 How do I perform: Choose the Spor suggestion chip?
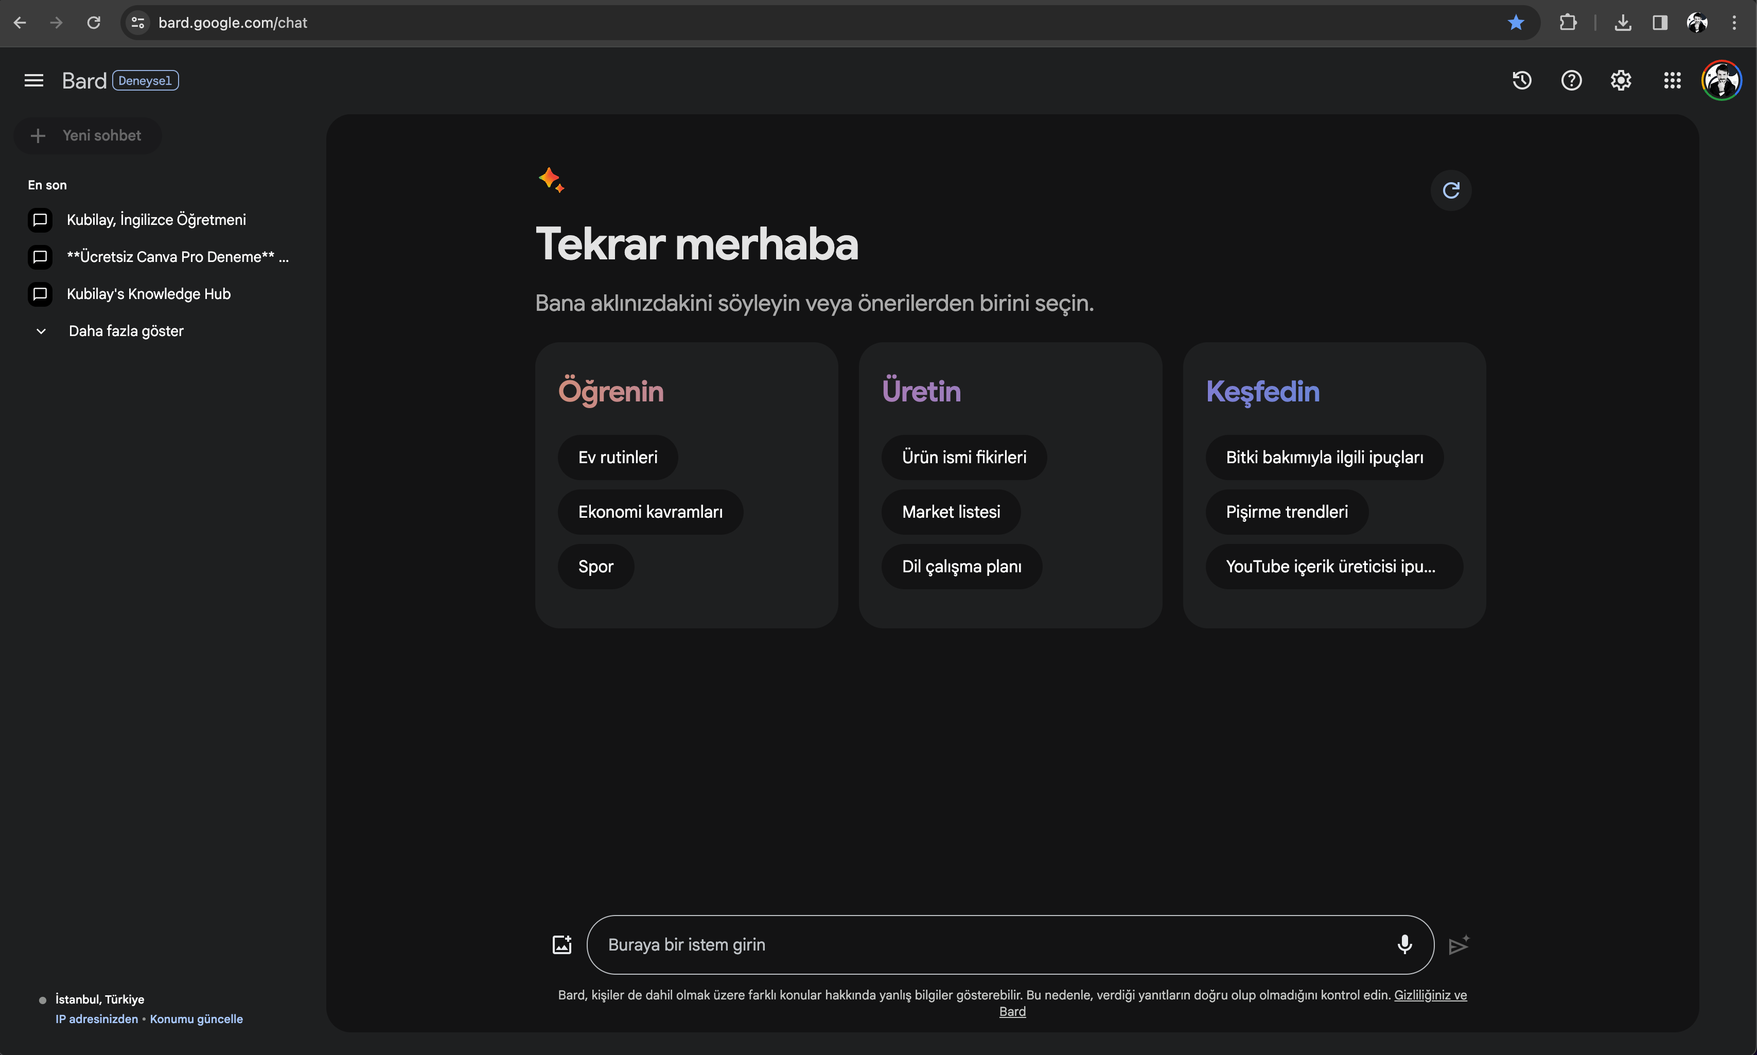[595, 567]
